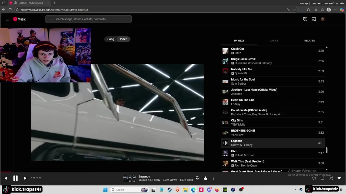The width and height of the screenshot is (346, 194).
Task: Skip to previous track
Action: tap(5, 178)
